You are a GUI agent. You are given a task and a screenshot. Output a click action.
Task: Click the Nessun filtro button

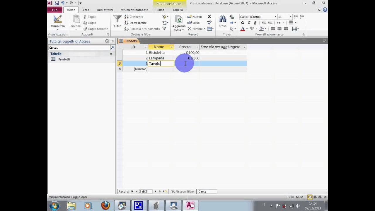point(182,191)
